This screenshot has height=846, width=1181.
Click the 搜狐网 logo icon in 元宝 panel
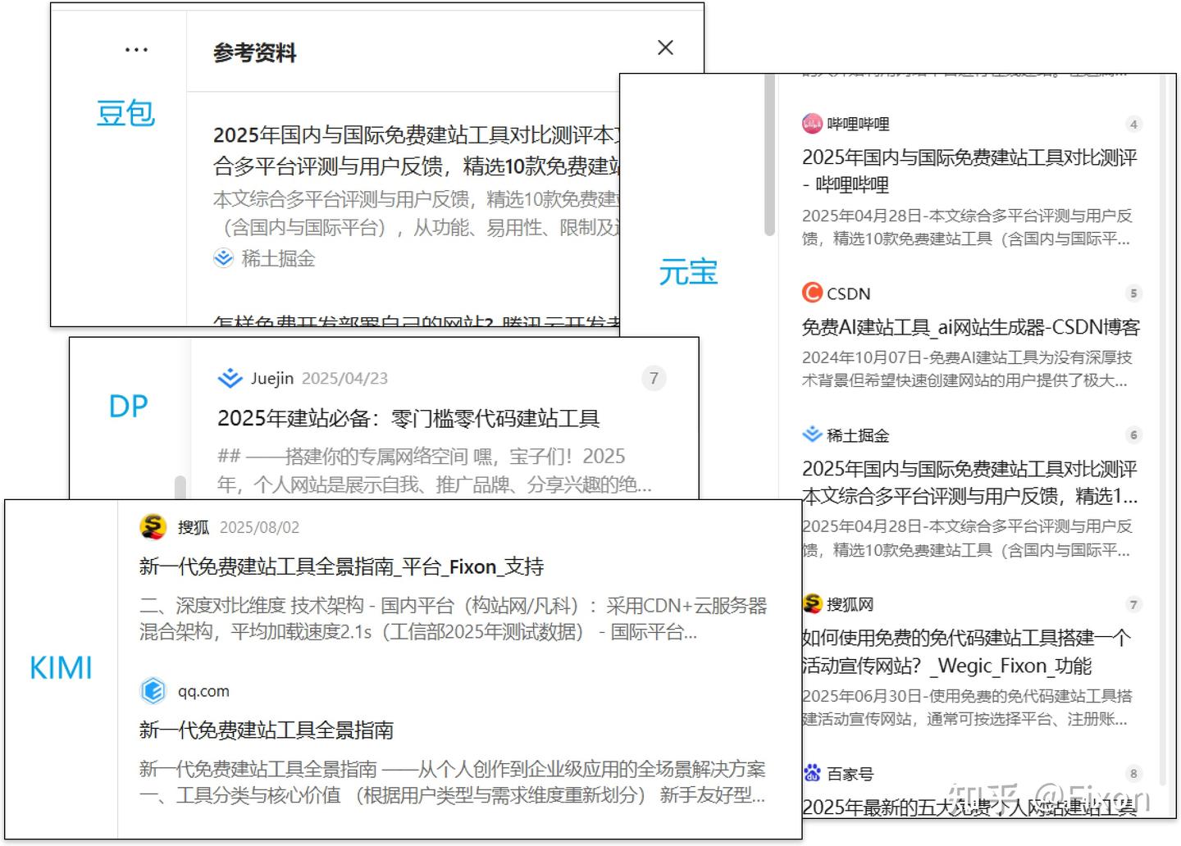click(812, 604)
